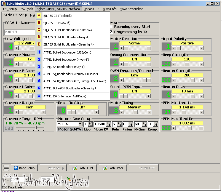This screenshot has width=222, height=192.
Task: Click left arrow of Governor P-Gain scrollbar
Action: pos(16,80)
